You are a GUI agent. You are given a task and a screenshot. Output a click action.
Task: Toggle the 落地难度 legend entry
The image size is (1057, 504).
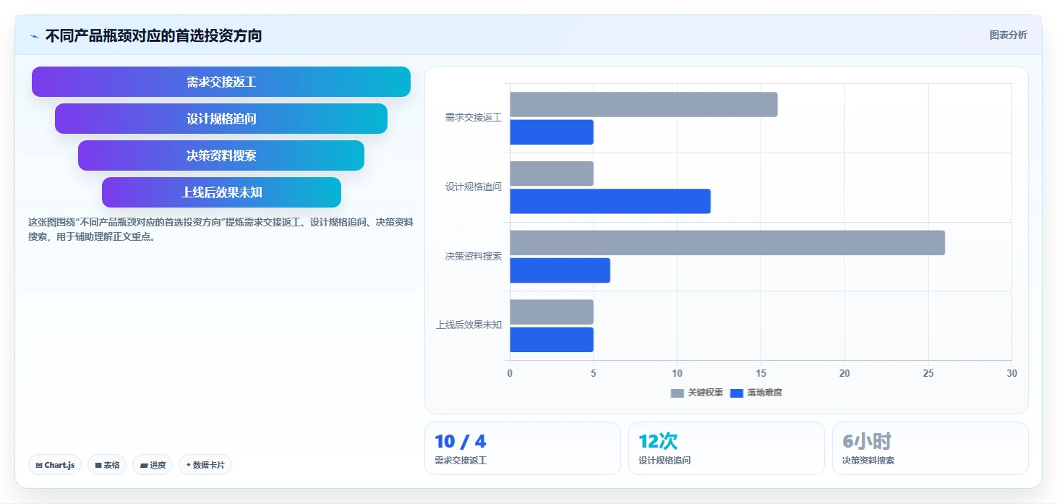pos(756,393)
